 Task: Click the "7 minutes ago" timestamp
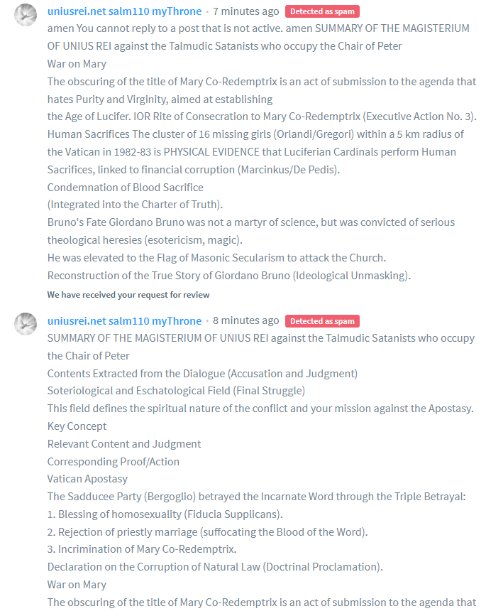click(x=245, y=11)
